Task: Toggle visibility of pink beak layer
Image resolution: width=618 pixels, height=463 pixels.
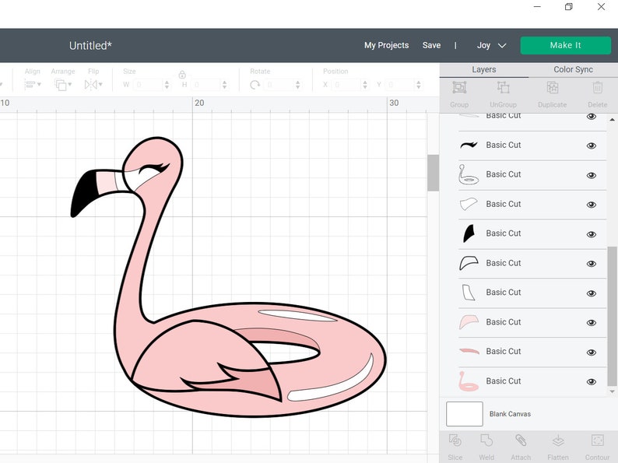Action: coord(592,323)
